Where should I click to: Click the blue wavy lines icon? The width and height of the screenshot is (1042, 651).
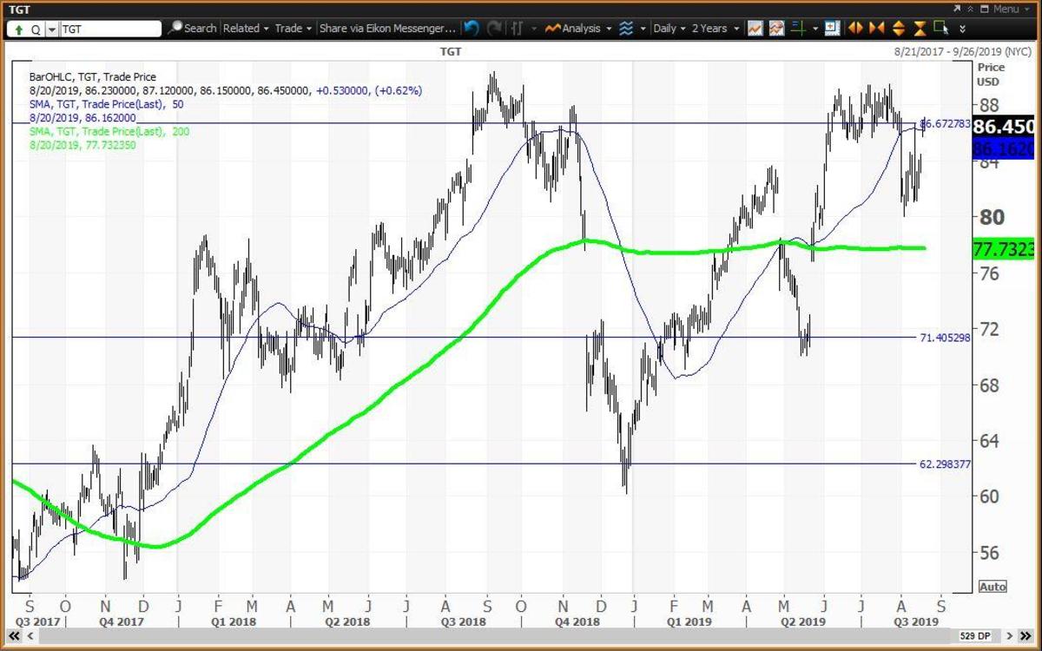pos(625,28)
